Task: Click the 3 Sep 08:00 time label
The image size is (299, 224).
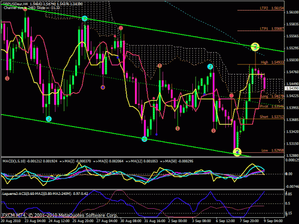Action: [x=201, y=221]
